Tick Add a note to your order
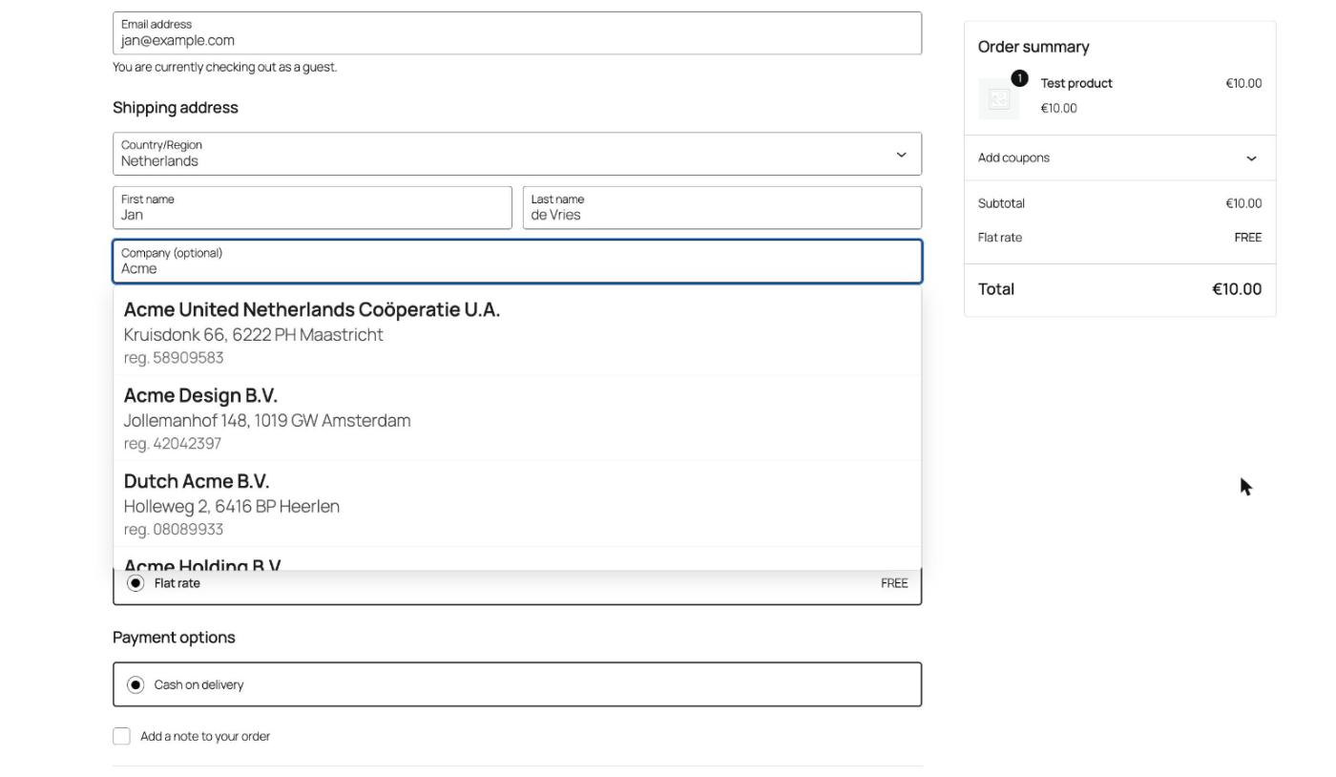This screenshot has height=777, width=1336. pos(121,736)
